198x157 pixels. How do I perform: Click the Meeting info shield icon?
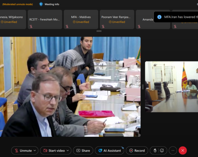[41, 4]
